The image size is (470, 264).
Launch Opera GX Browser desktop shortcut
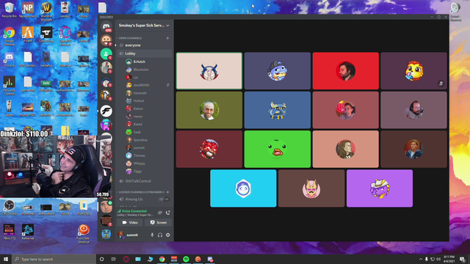[65, 36]
